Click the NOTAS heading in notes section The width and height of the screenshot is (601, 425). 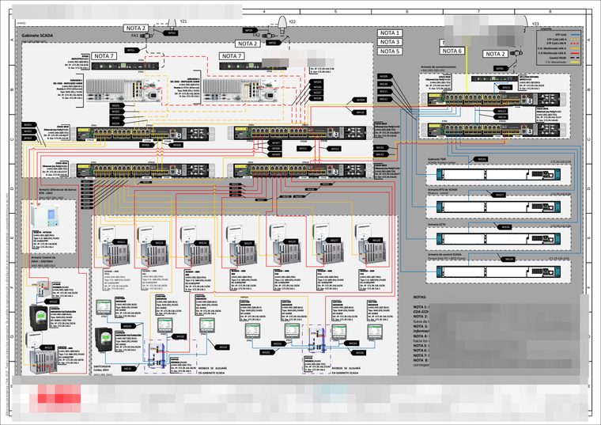point(420,297)
